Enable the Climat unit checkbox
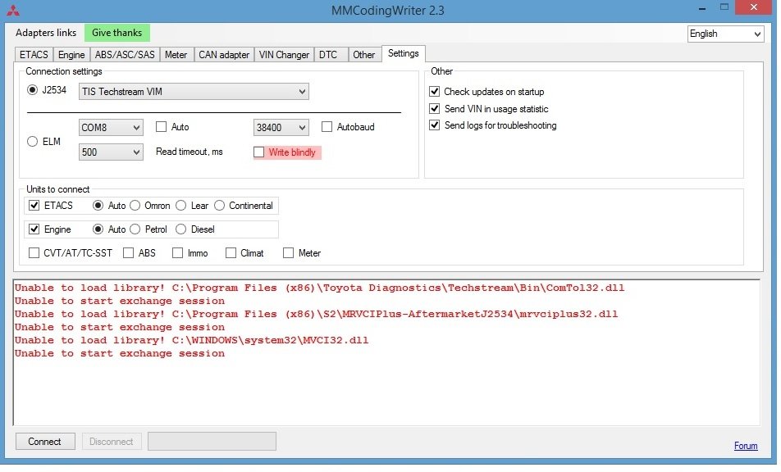The height and width of the screenshot is (472, 781). pyautogui.click(x=231, y=253)
